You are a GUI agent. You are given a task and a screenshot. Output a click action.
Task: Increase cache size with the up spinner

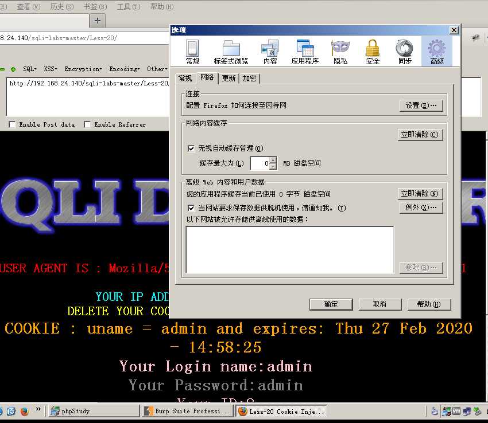pyautogui.click(x=273, y=160)
